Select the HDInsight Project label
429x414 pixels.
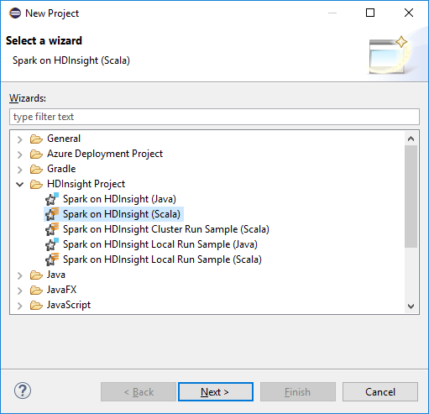(86, 184)
